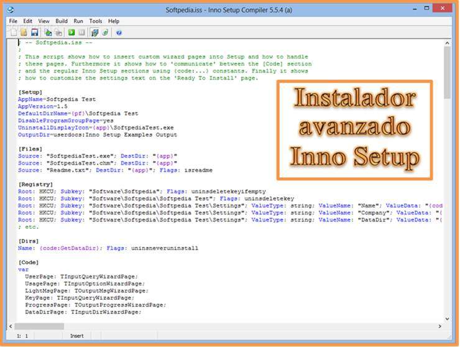Click the Source "Readme.txt" line
Image resolution: width=460 pixels, height=347 pixels.
click(115, 170)
